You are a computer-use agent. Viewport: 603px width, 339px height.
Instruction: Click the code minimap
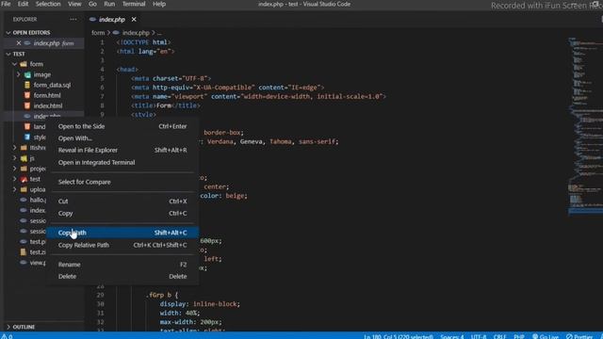pyautogui.click(x=585, y=127)
